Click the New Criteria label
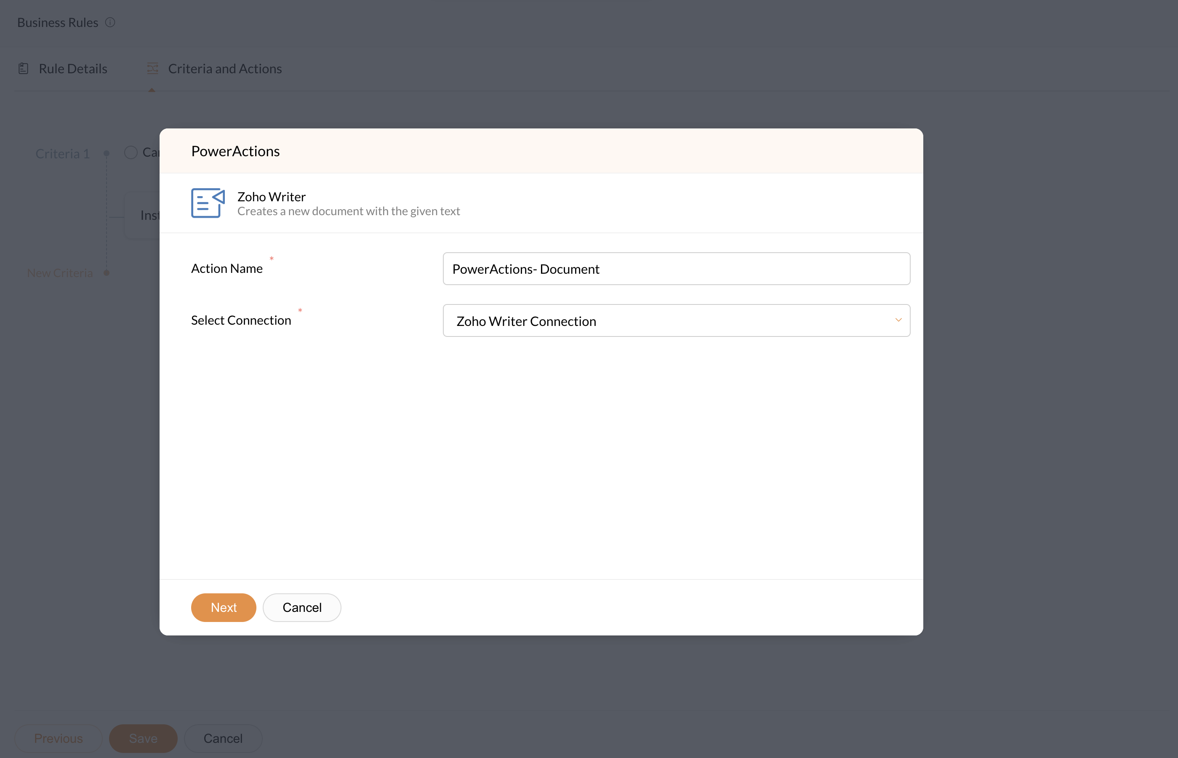This screenshot has width=1178, height=758. (59, 273)
